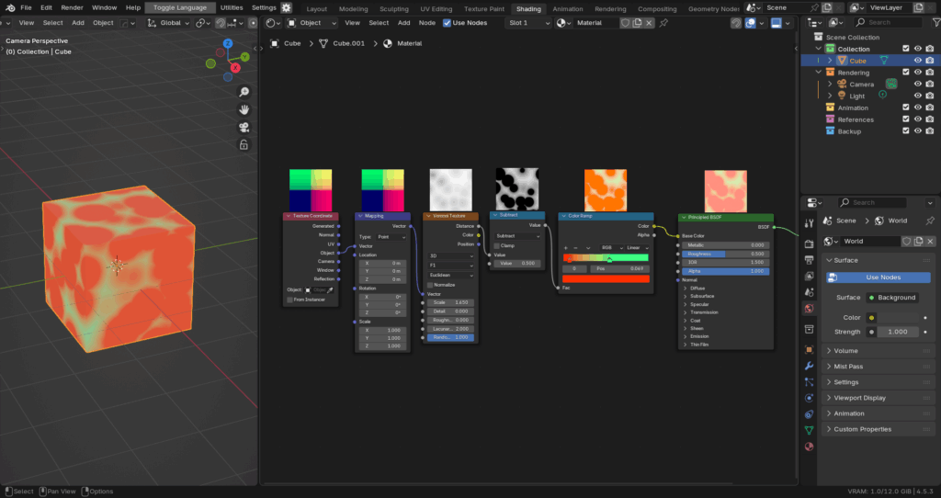Image resolution: width=941 pixels, height=498 pixels.
Task: Open the Modifiers wrench properties tab
Action: point(809,366)
